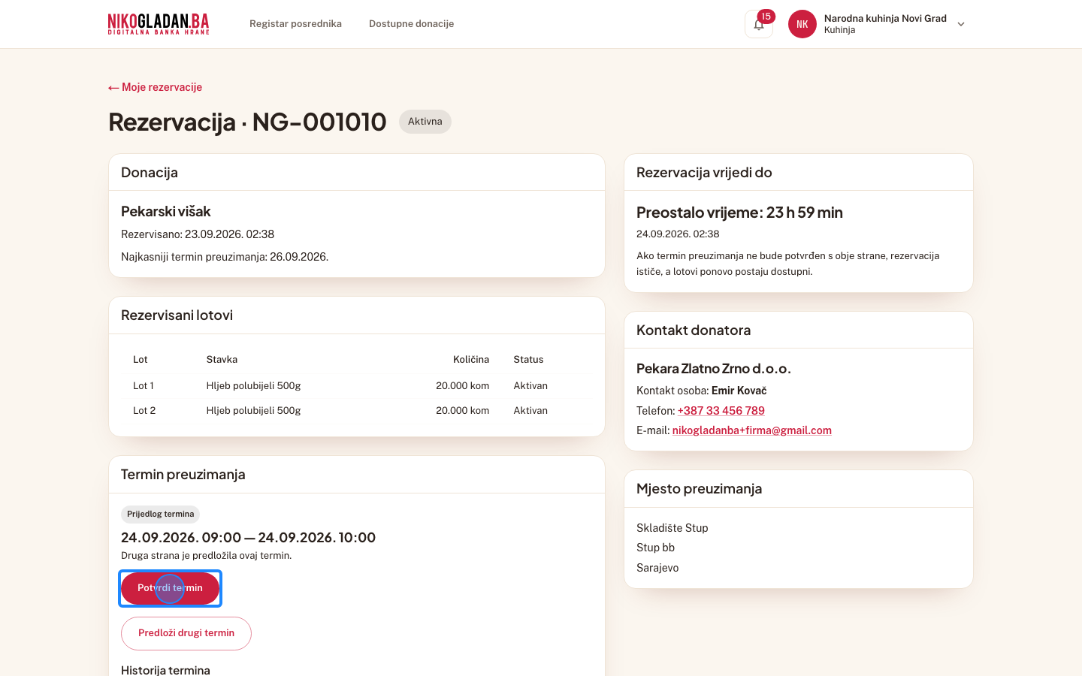Click Stup bb address line

tap(655, 548)
